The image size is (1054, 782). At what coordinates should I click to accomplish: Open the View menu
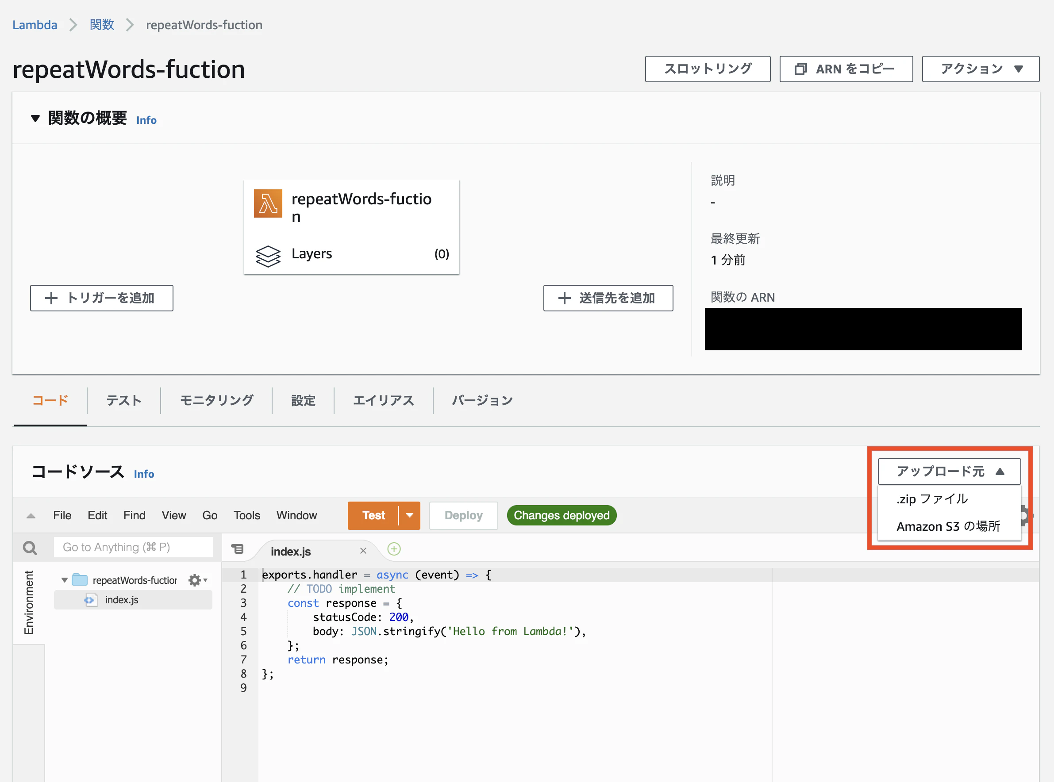pos(174,515)
